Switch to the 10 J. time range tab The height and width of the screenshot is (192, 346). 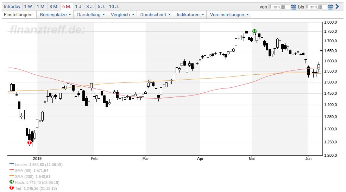pyautogui.click(x=114, y=7)
